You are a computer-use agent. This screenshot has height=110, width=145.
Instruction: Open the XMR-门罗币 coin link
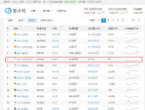(x=23, y=90)
